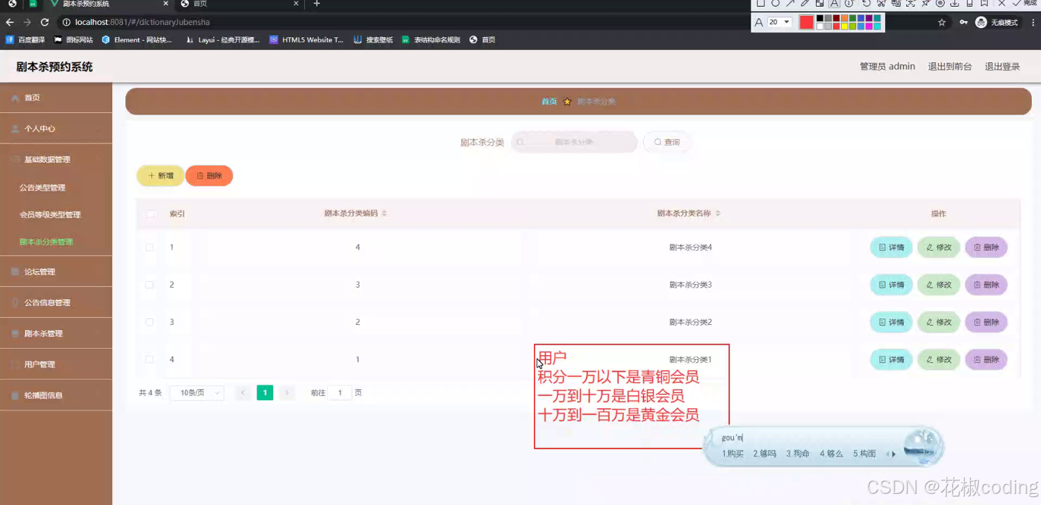Click the 查询 search button
Viewport: 1041px width, 505px height.
666,142
